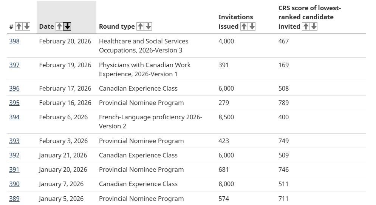This screenshot has width=376, height=205.
Task: Sort the # column ascending
Action: coord(19,26)
